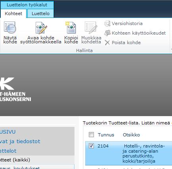Open the 'koulutukset' list link
Viewport: 172px width, 169px height.
click(x=20, y=167)
